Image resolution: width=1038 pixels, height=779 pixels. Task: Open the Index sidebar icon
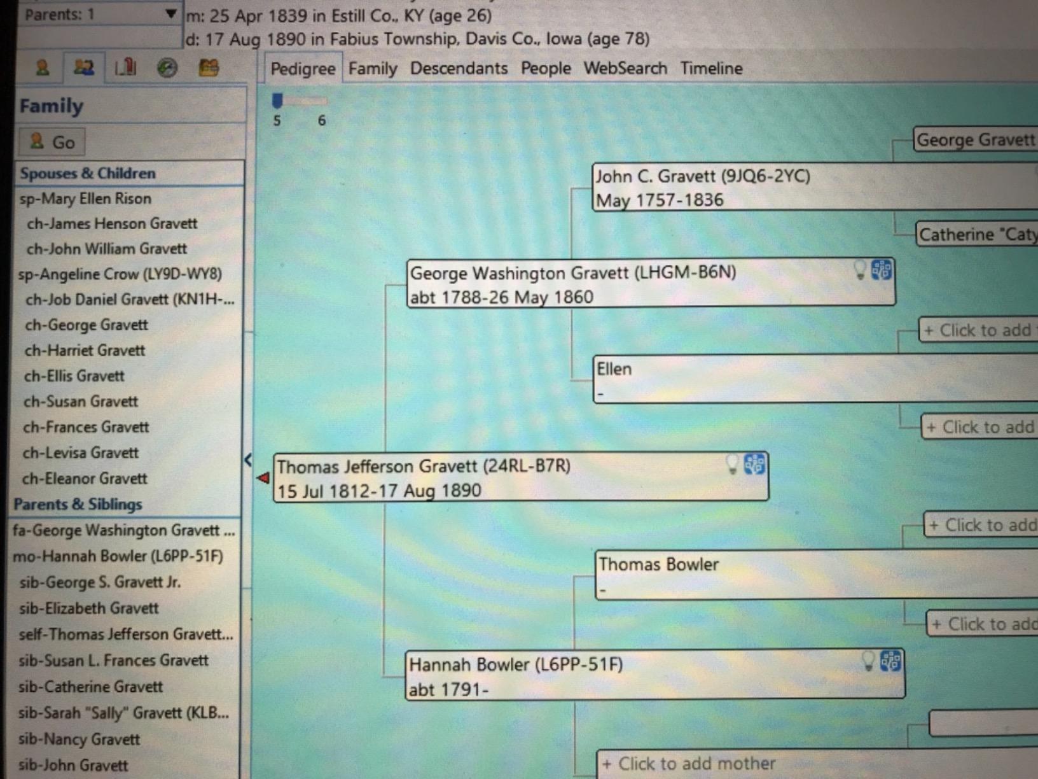(x=43, y=67)
